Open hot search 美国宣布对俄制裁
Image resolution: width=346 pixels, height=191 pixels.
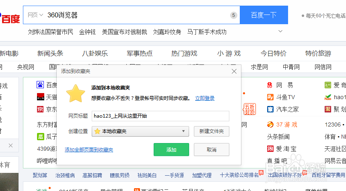(x=124, y=32)
